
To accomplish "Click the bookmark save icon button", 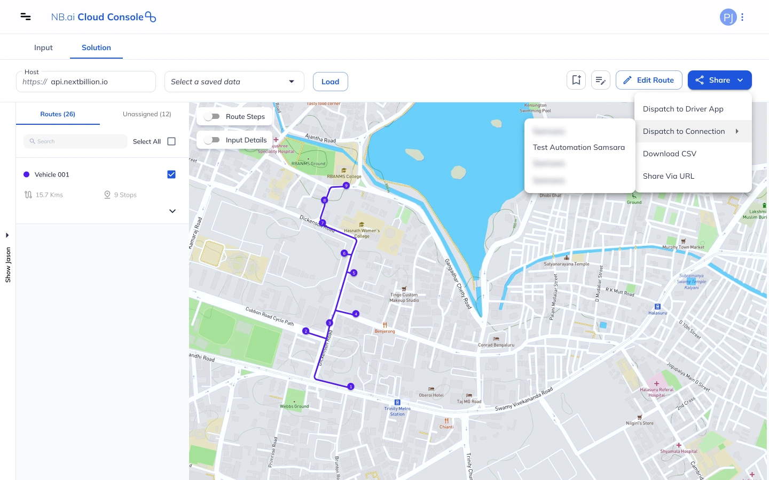I will pos(576,80).
